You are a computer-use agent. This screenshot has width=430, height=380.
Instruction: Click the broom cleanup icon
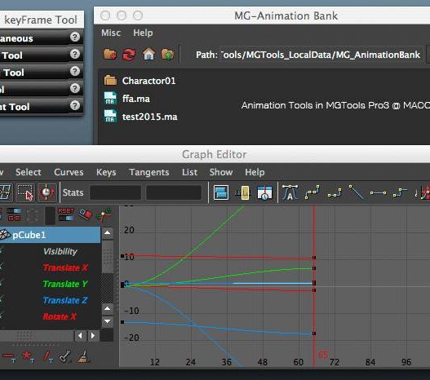pos(83,356)
